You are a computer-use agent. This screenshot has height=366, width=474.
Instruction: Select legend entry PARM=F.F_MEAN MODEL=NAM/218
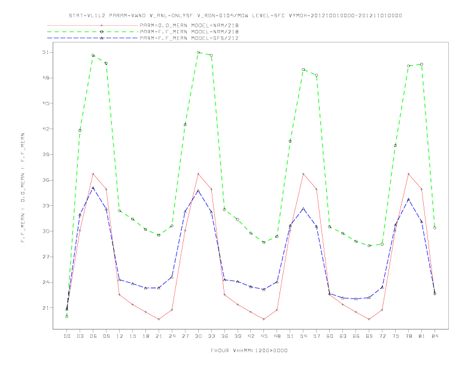(x=189, y=32)
